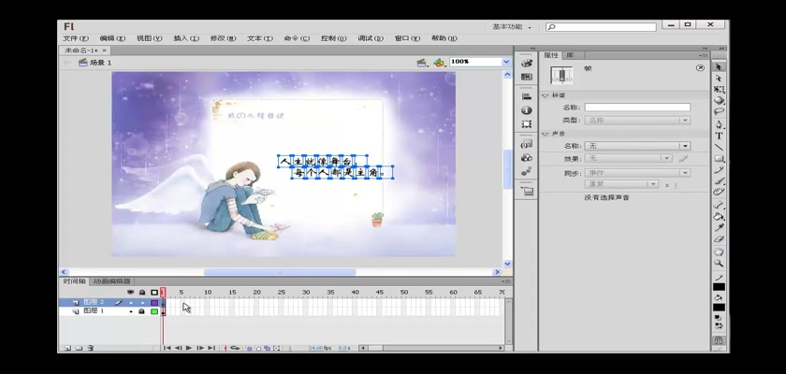The width and height of the screenshot is (786, 374).
Task: Select the Hand tool
Action: [x=719, y=252]
